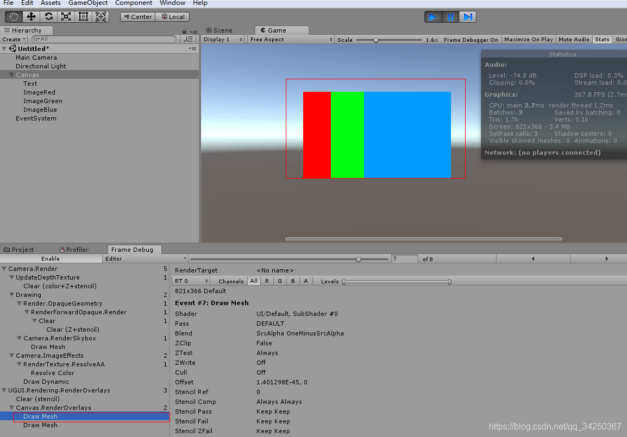Adjust the frame event slider
The image size is (627, 437).
pos(289,259)
